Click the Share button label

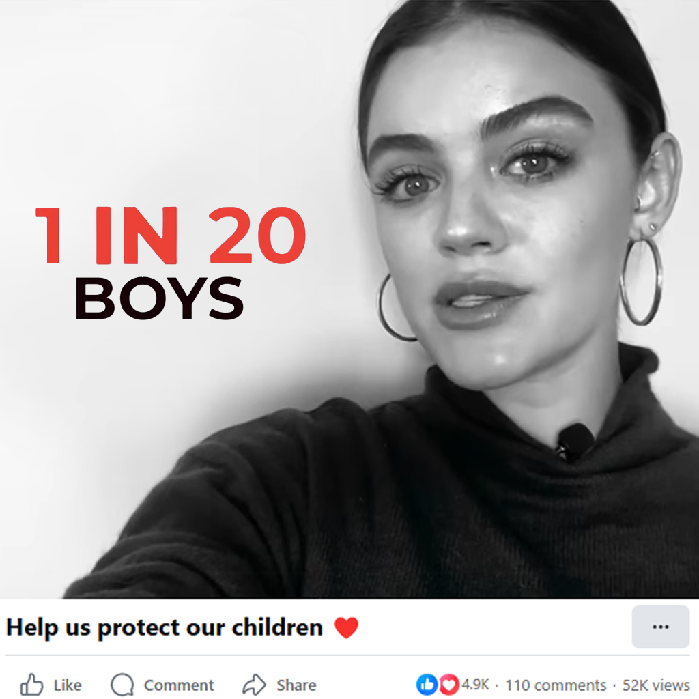pyautogui.click(x=296, y=685)
